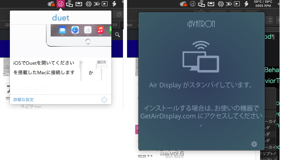283x160 pixels.
Task: Click the dimmed duet icon beside temperature menu bar
Action: click(x=193, y=4)
